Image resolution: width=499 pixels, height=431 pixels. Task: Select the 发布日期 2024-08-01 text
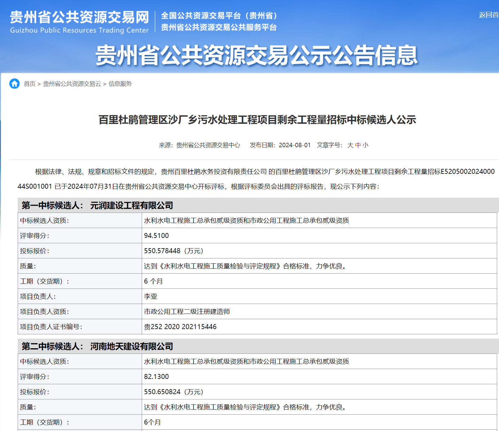click(x=280, y=145)
